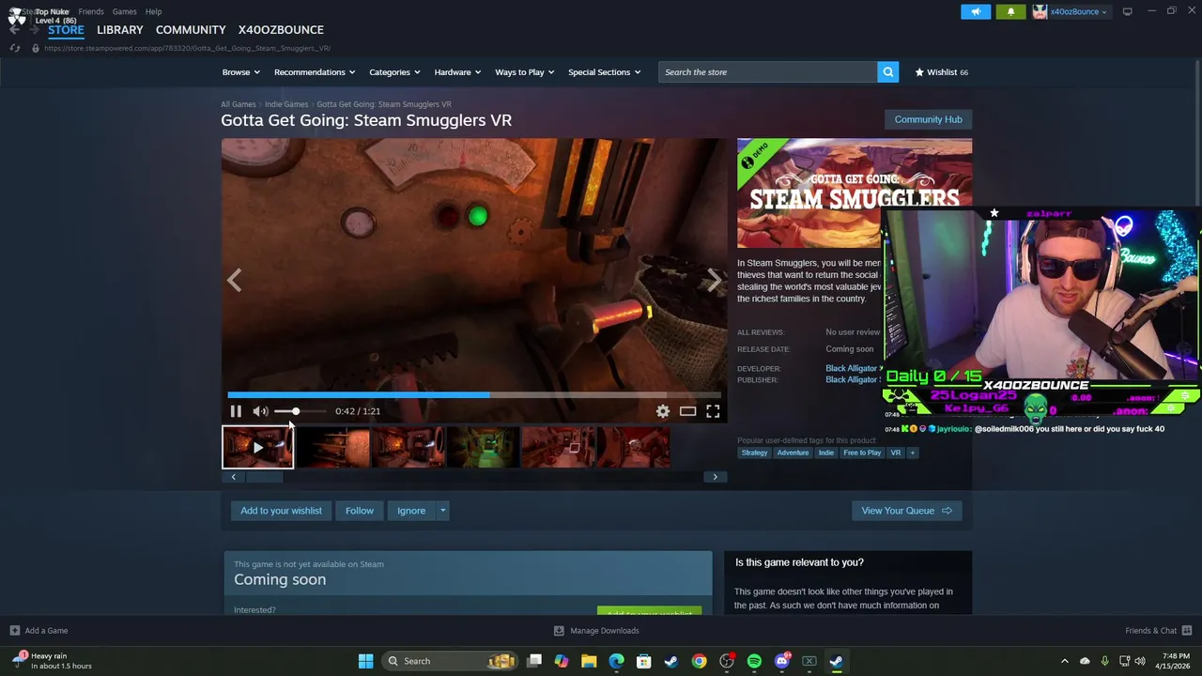This screenshot has width=1202, height=676.
Task: Follow this game
Action: pos(360,511)
